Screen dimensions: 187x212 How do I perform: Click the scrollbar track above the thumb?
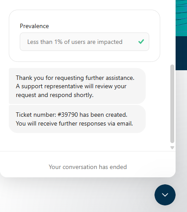coord(172,32)
